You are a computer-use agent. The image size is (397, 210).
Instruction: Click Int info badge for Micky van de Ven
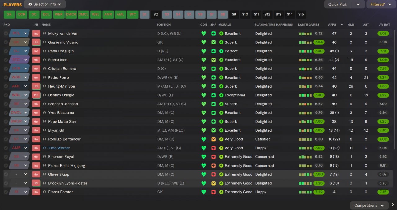[36, 33]
